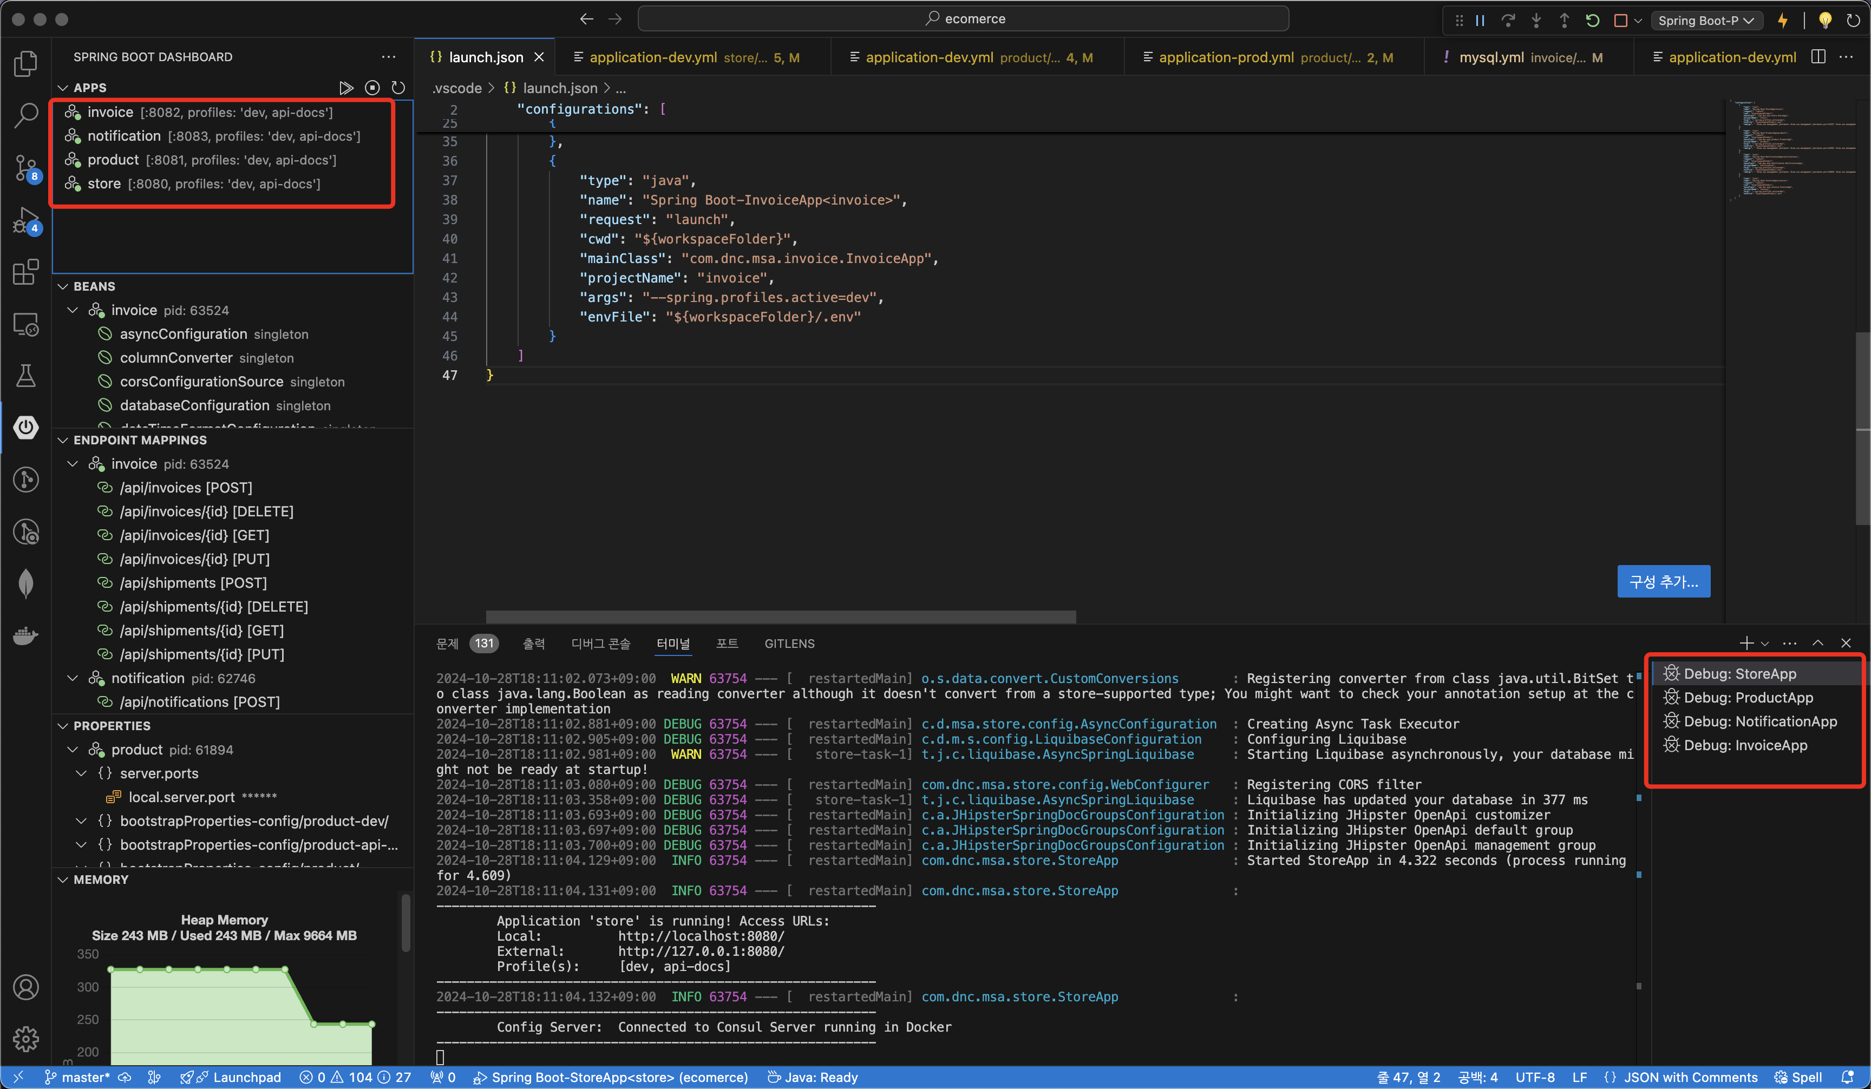This screenshot has height=1089, width=1871.
Task: Maximize the terminal panel with chevron up
Action: pyautogui.click(x=1818, y=643)
